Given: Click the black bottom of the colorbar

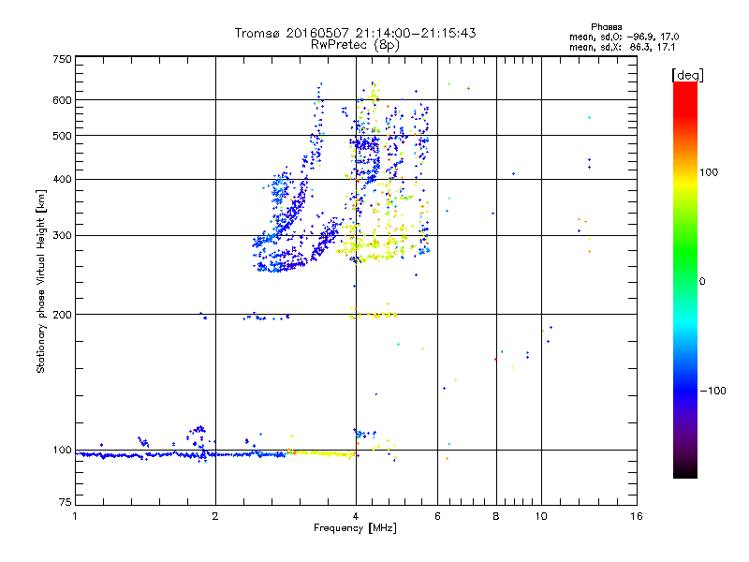Looking at the screenshot, I should tap(685, 471).
